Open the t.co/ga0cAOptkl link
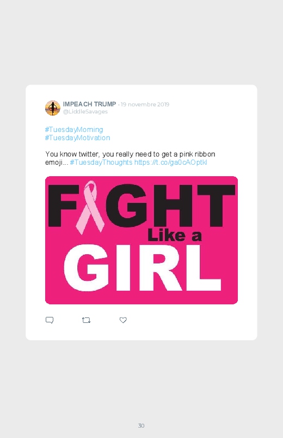Screen dimensions: 283x438 point(171,163)
